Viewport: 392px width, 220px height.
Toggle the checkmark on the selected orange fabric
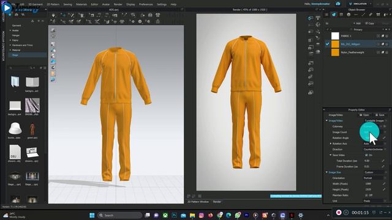327,44
